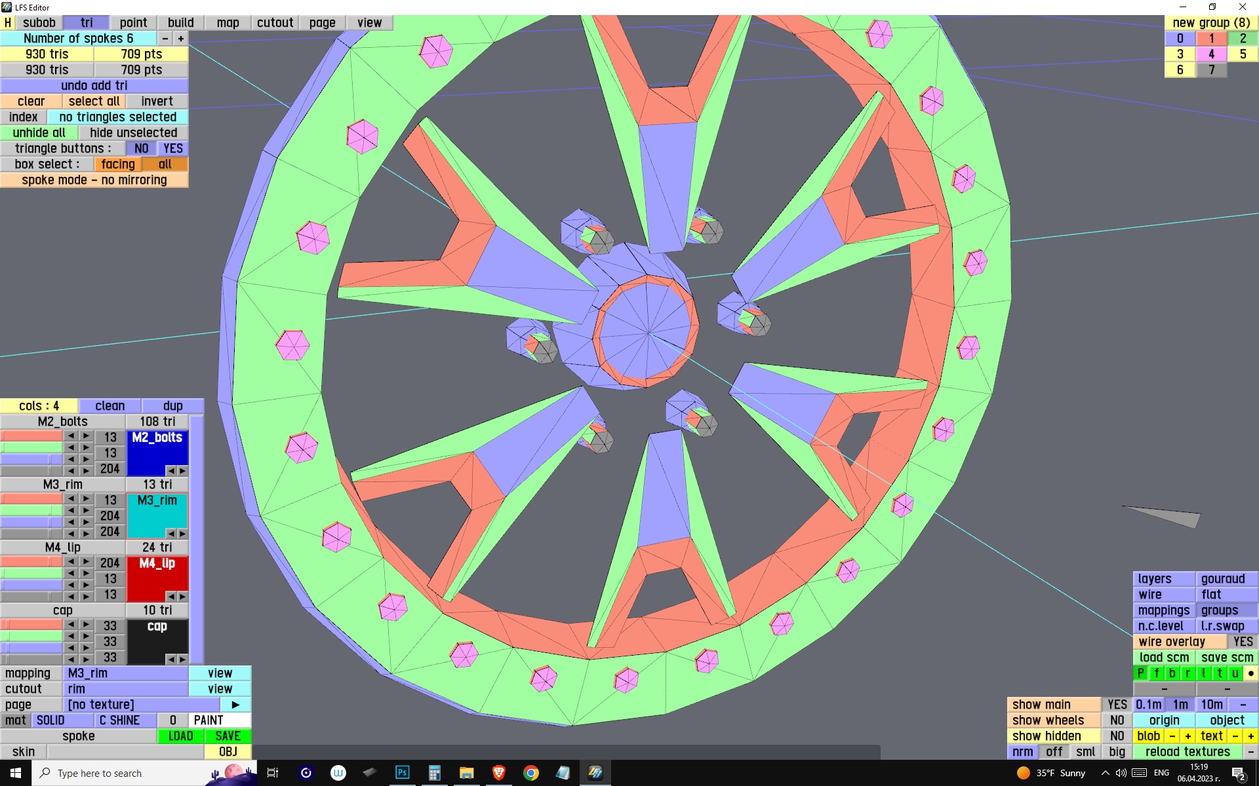Toggle wire overlay YES button

[x=1243, y=642]
